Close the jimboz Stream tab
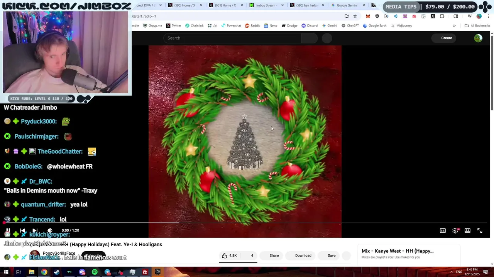Viewport: 494px width, 277px height. click(283, 5)
